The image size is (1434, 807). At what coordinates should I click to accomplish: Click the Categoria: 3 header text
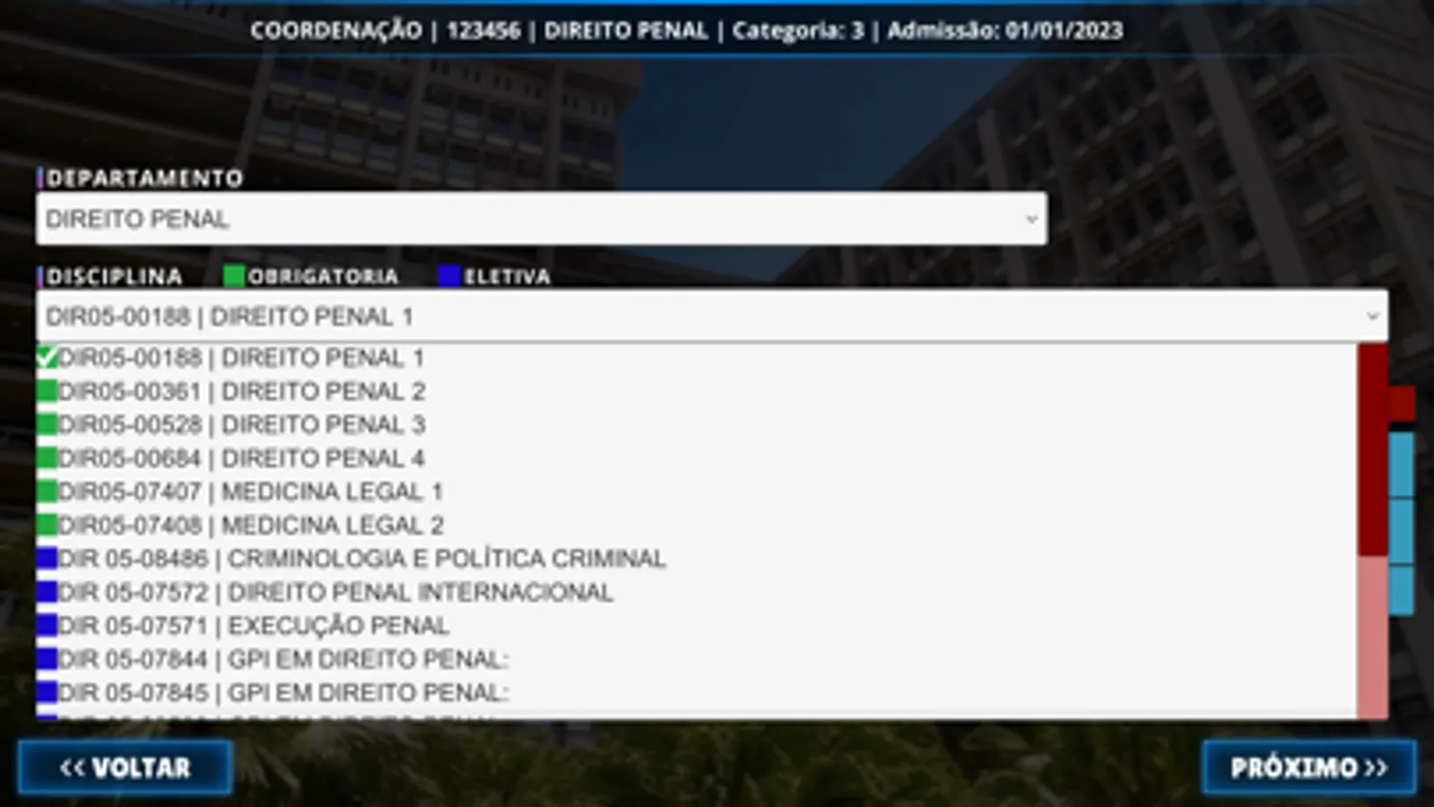point(798,30)
